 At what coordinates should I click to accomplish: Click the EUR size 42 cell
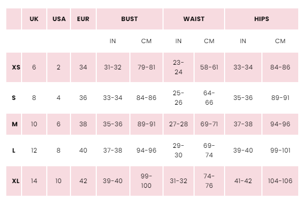click(84, 181)
